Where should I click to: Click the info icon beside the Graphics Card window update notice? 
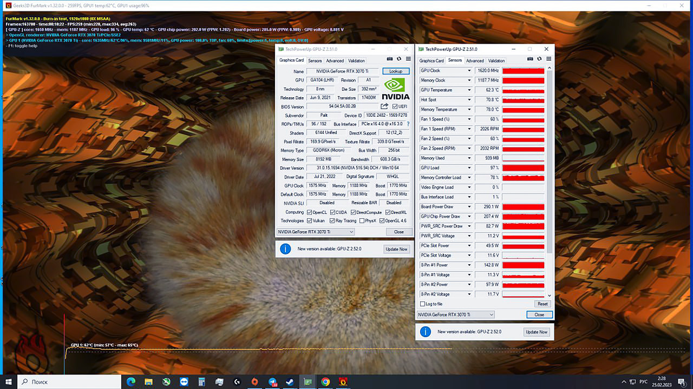(x=285, y=249)
